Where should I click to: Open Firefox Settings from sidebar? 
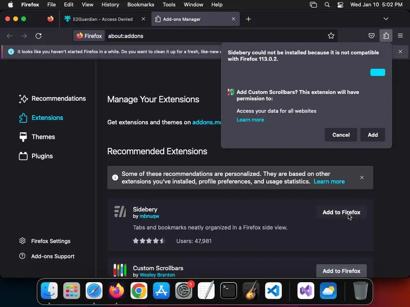(x=45, y=241)
